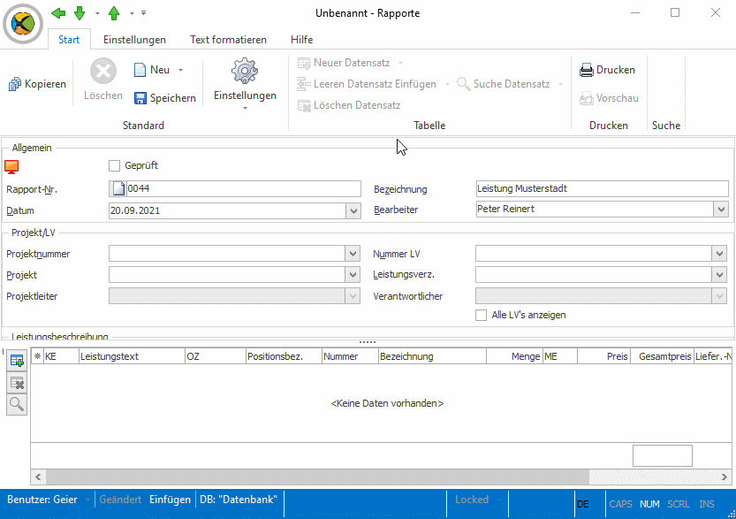Click the DE language indicator
Viewport: 736px width, 519px height.
pyautogui.click(x=583, y=504)
